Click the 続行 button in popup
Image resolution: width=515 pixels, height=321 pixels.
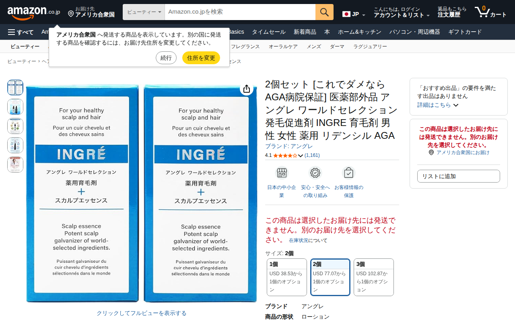pos(166,58)
